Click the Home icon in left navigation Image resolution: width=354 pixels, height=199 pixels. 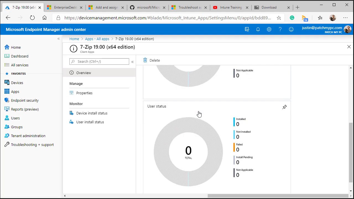7,47
